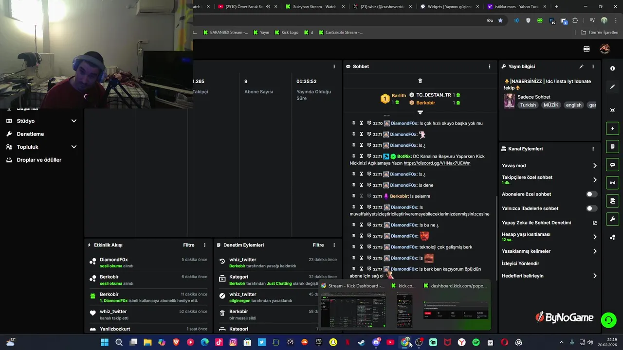Select the lightning bolt sidebar icon

coord(612,128)
